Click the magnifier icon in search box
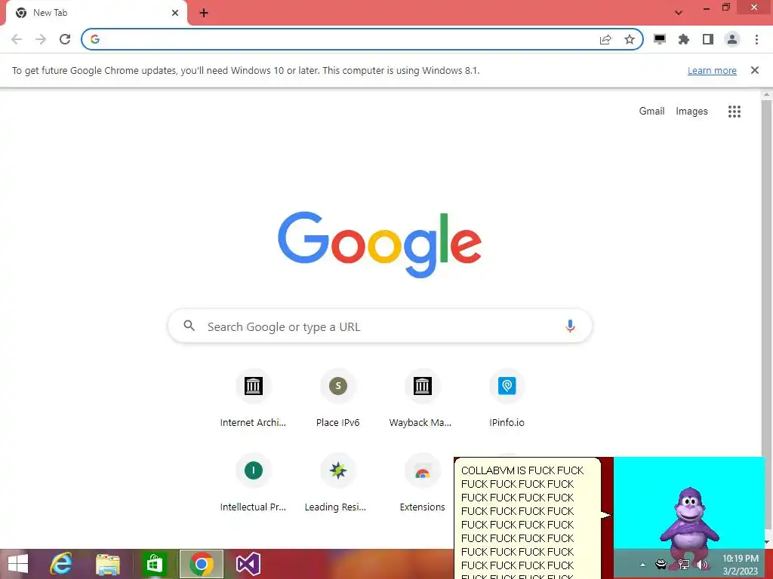Viewport: 773px width, 579px height. tap(189, 326)
